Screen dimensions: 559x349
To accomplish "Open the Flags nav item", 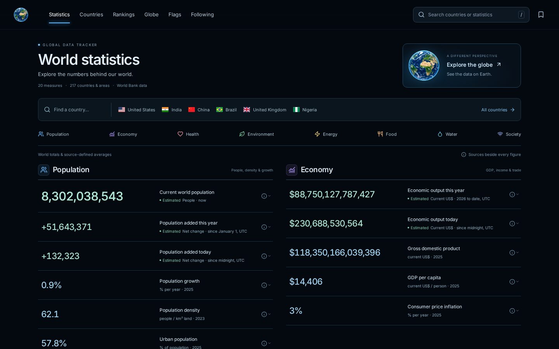I will (x=175, y=15).
